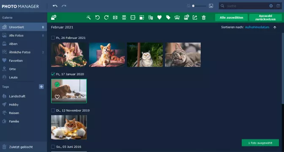Click the add photos folder icon
The width and height of the screenshot is (284, 152).
point(54,17)
